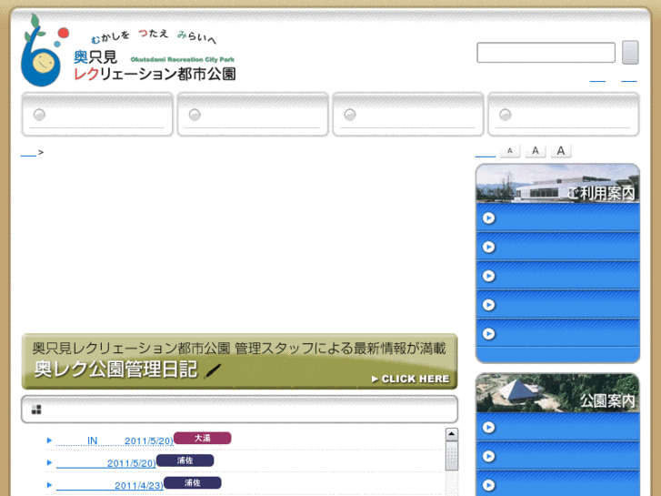The height and width of the screenshot is (496, 661).
Task: Click the underlined link left of the font size buttons
Action: [486, 153]
